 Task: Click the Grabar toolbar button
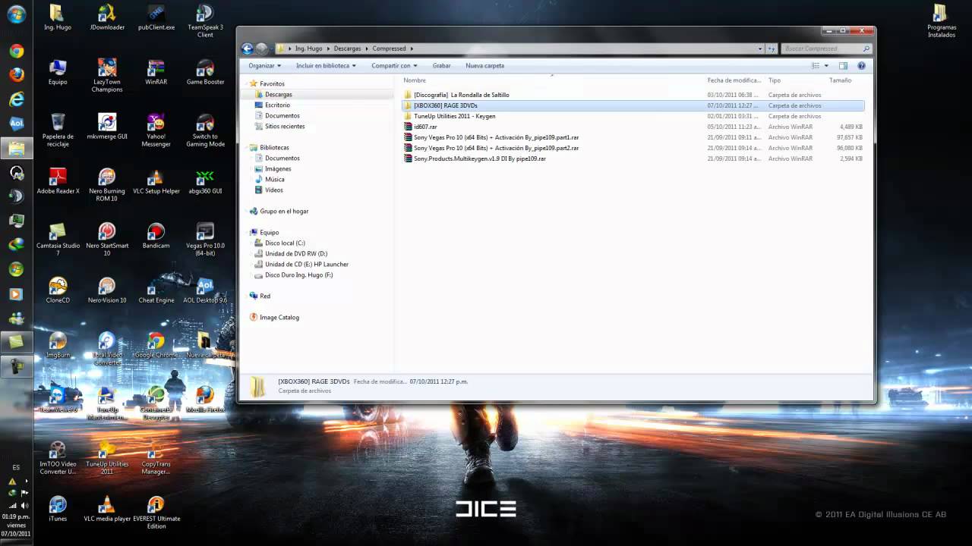point(441,66)
